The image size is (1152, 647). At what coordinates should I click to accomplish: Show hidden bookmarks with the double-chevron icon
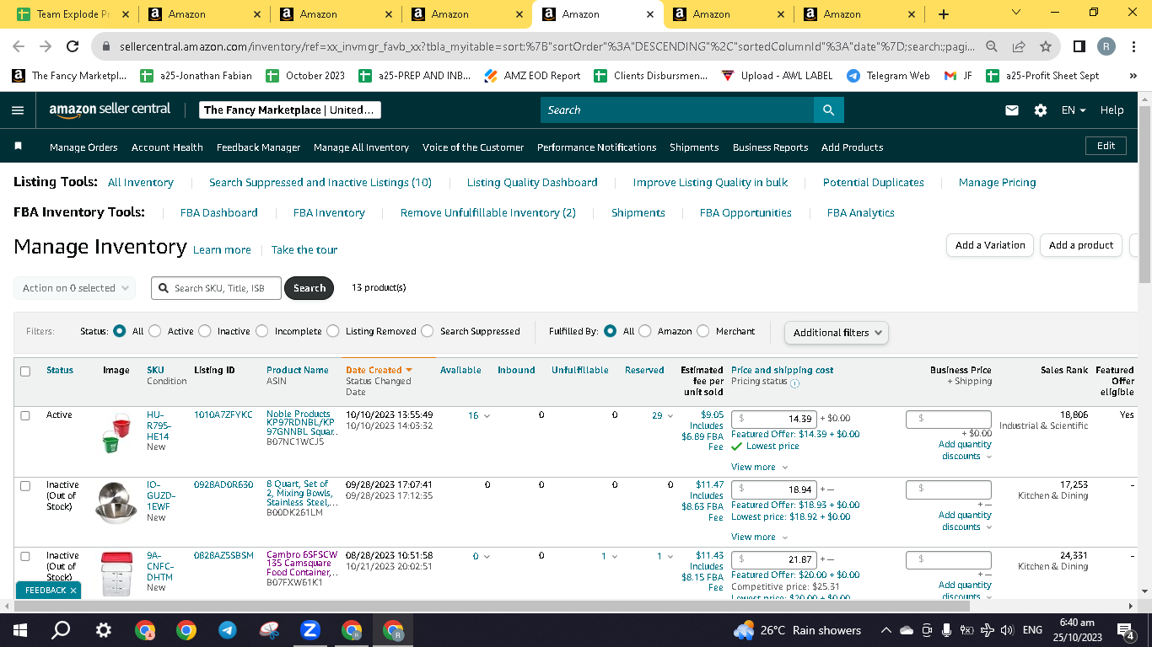coord(1133,76)
